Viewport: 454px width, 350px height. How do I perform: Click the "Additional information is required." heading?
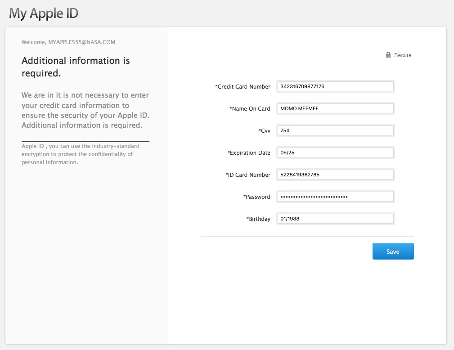click(76, 67)
